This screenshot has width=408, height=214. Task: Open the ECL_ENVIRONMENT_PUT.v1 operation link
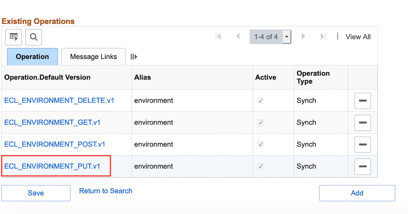coord(52,166)
